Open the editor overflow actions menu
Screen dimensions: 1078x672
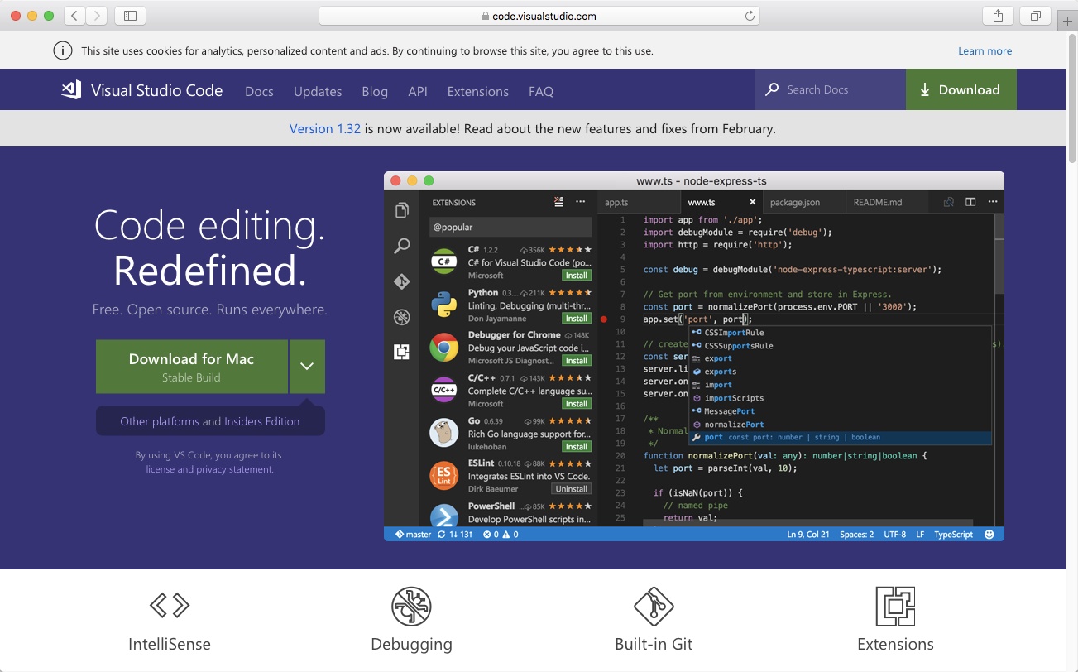pos(992,201)
